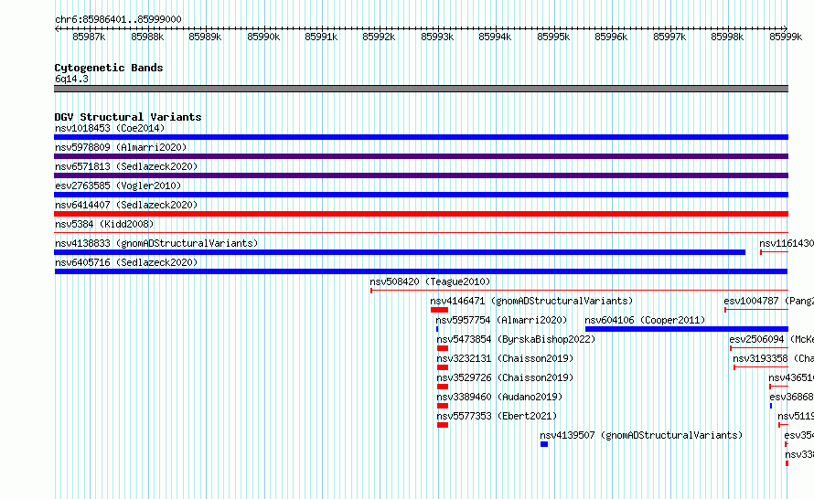Image resolution: width=814 pixels, height=499 pixels.
Task: Click the 85997k ruler position
Action: (669, 37)
